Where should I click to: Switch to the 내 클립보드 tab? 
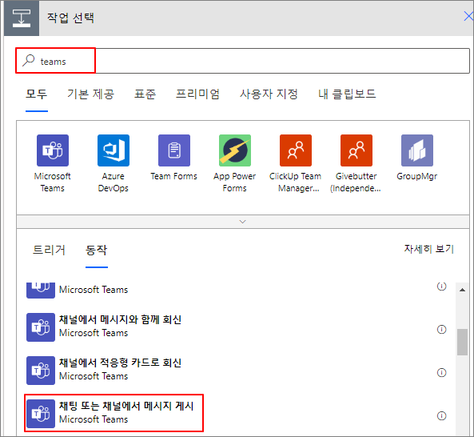pos(347,94)
